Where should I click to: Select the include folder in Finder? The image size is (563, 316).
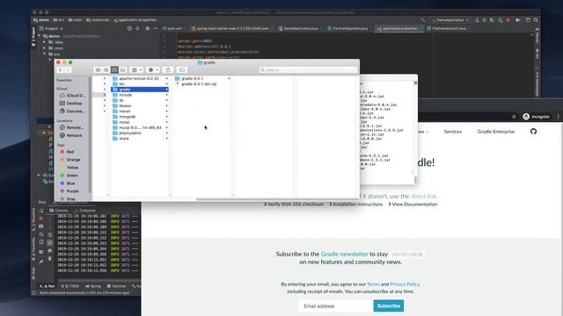[x=140, y=95]
